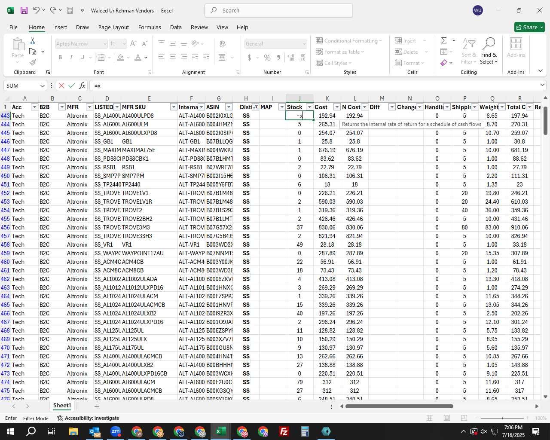Click the Cancel X in formula bar

click(61, 86)
